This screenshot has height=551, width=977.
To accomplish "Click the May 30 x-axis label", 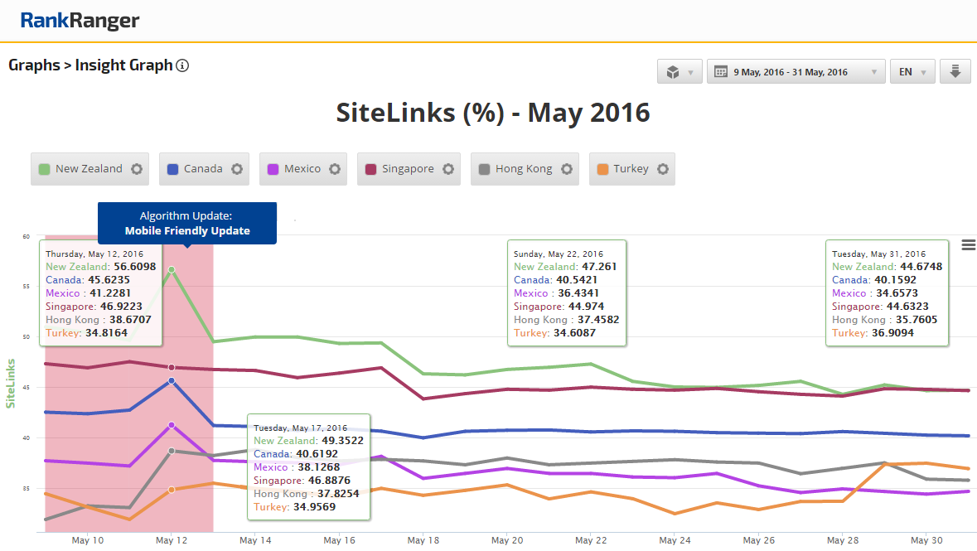I will [926, 540].
